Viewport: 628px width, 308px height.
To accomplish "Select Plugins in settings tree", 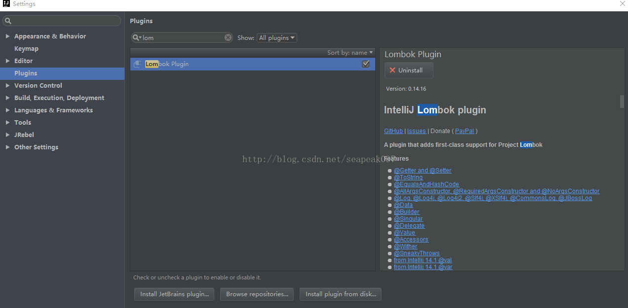I will [x=26, y=73].
